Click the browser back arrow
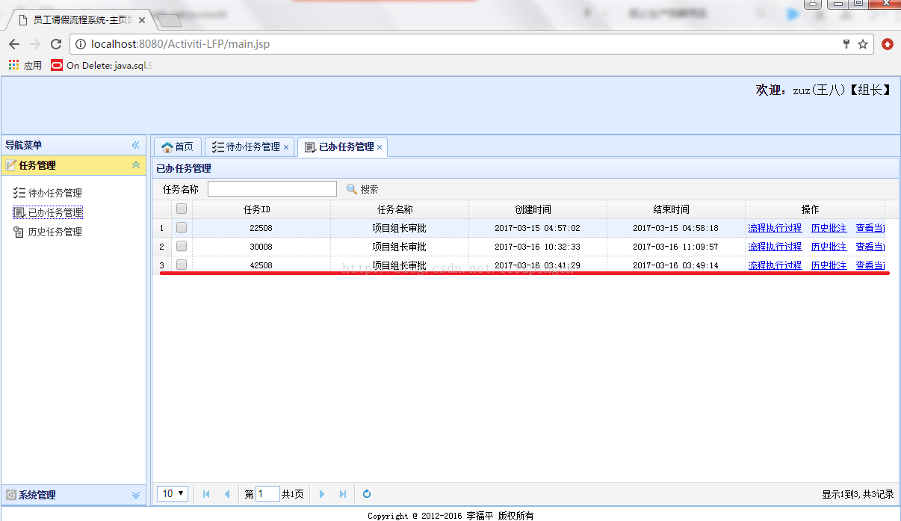The width and height of the screenshot is (901, 521). 13,44
